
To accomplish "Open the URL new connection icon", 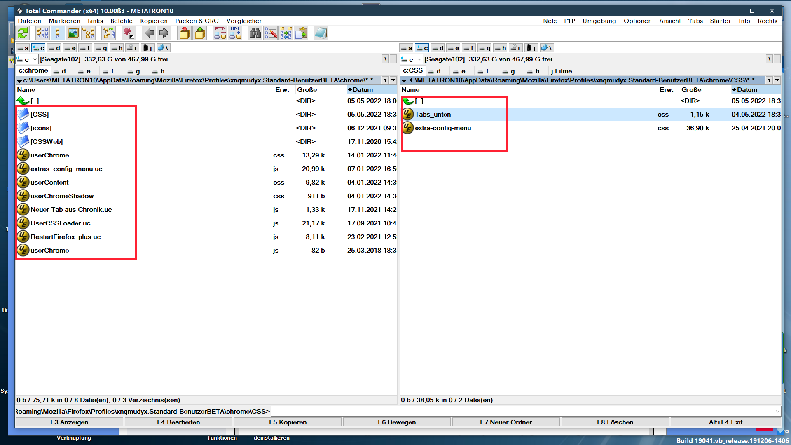I will (x=235, y=33).
